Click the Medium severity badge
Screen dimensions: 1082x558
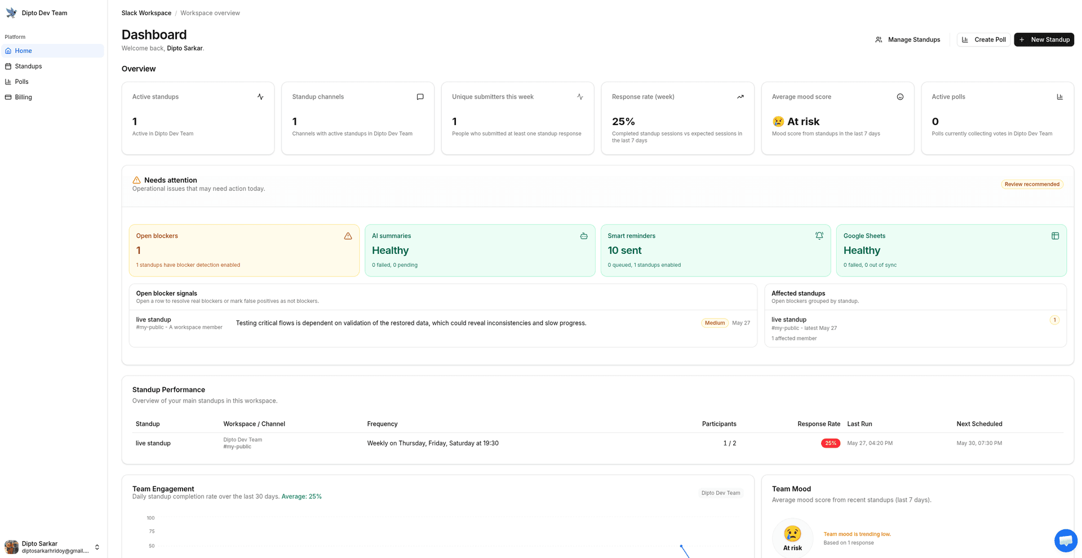pos(715,323)
